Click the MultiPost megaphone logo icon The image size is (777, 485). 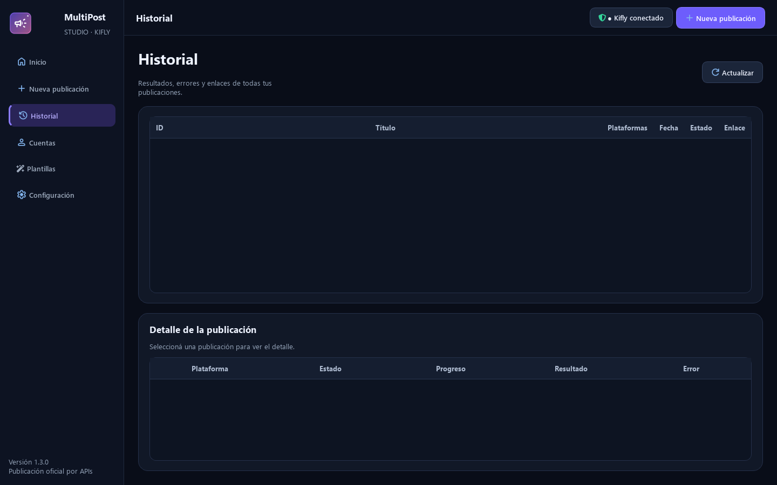tap(21, 23)
